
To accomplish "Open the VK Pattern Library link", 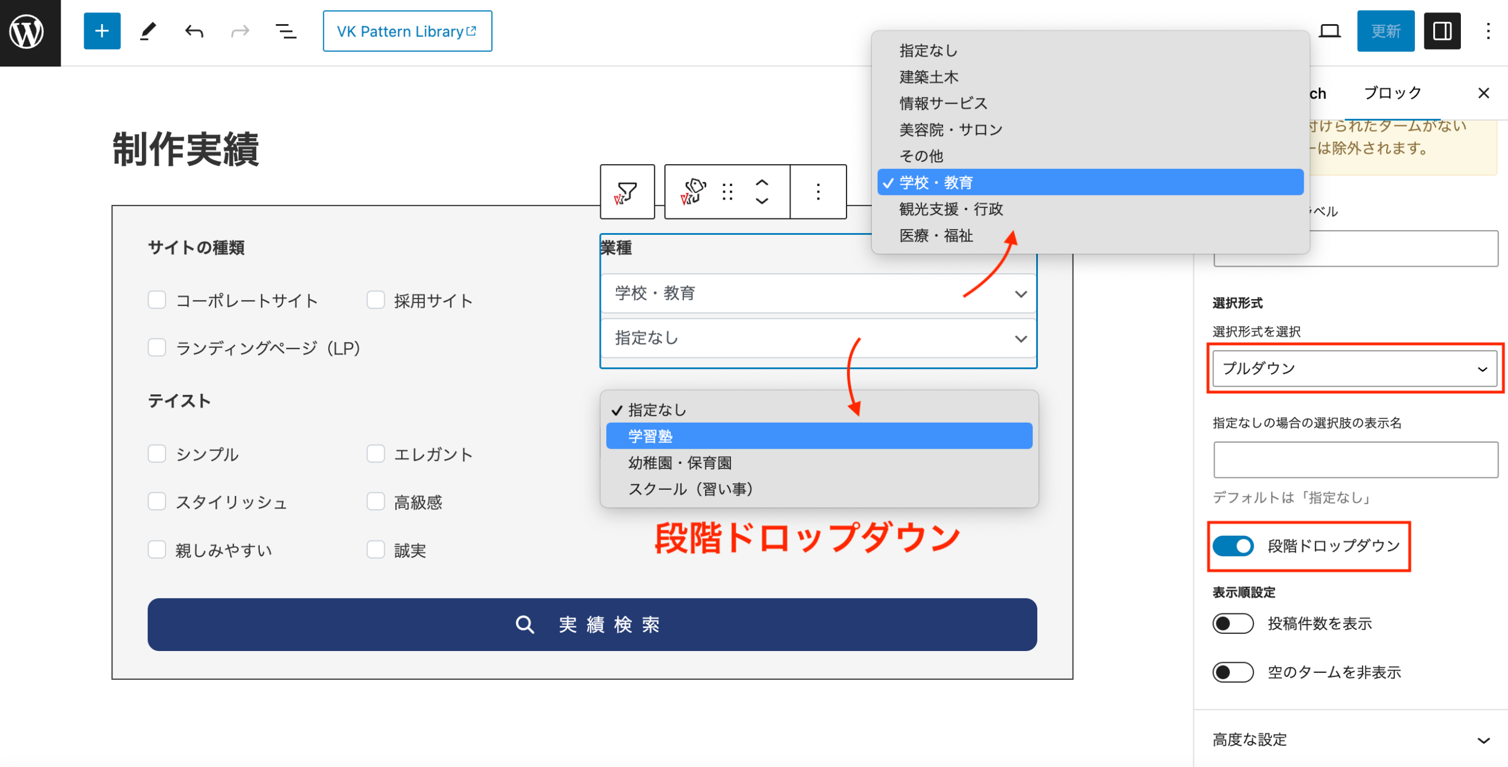I will (x=407, y=31).
